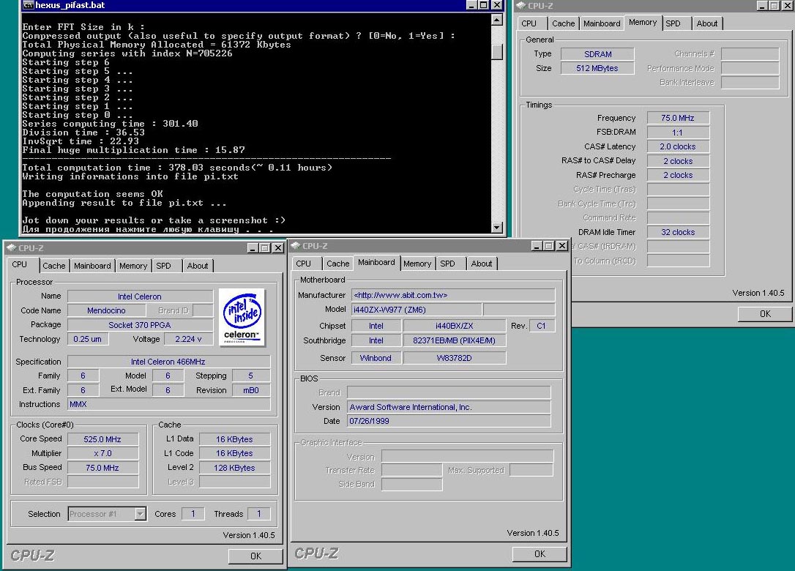Click the Intel Inside Celeron logo
Image resolution: width=795 pixels, height=571 pixels.
coord(242,317)
